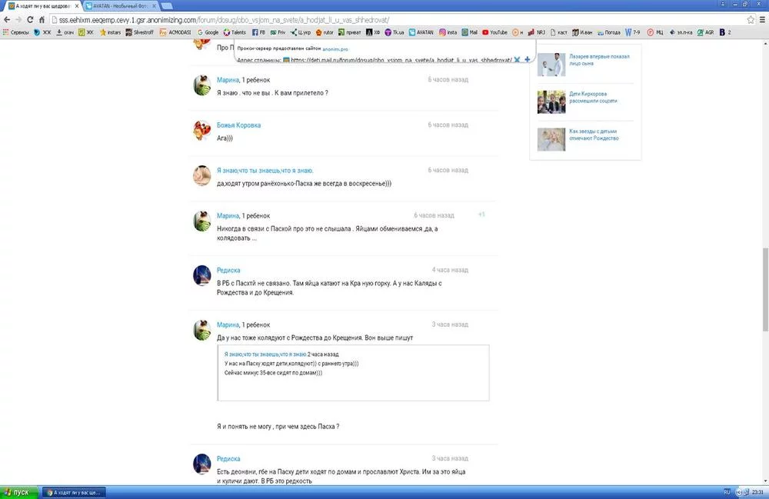
Task: Open the AVATAN bookmark in bookmarks bar
Action: pos(421,32)
